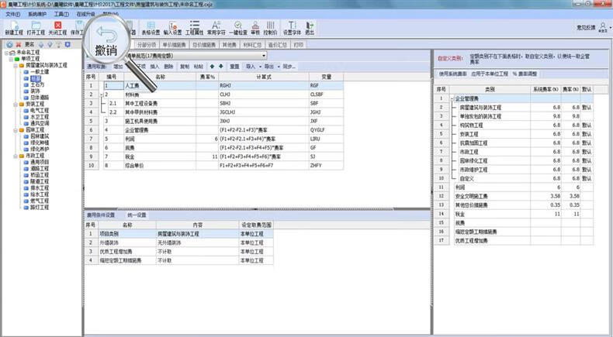This screenshot has height=337, width=613.
Task: Click the 新建工程 (New Project) toolbar icon
Action: tap(13, 27)
